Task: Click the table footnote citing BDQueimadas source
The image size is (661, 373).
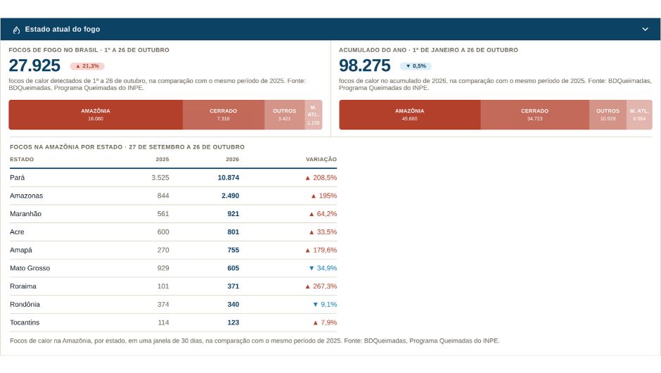Action: point(255,341)
